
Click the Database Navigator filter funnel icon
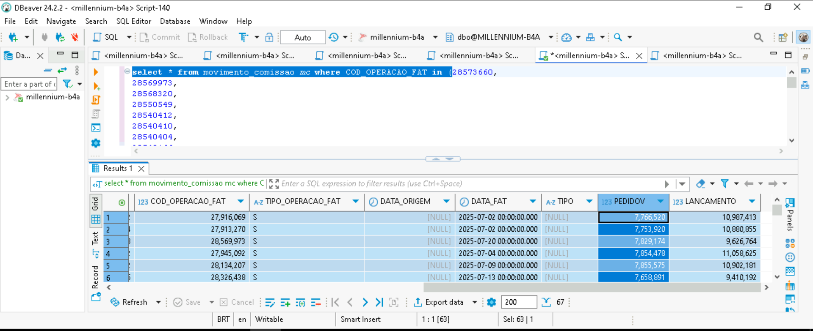point(67,84)
